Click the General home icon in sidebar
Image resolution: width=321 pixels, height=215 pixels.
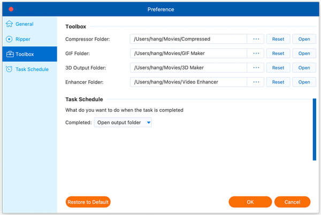tap(9, 24)
